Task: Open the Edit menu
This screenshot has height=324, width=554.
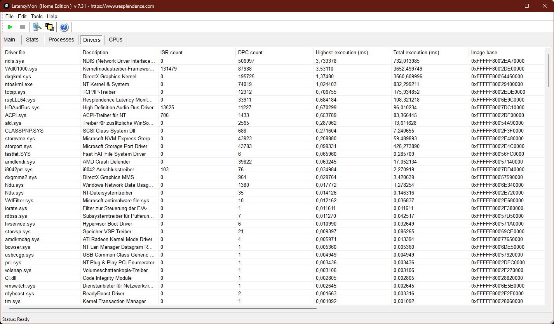Action: click(x=22, y=16)
